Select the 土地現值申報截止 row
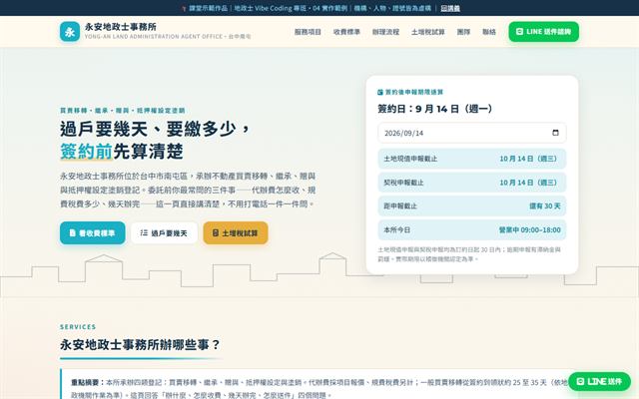The width and height of the screenshot is (639, 399). click(472, 159)
